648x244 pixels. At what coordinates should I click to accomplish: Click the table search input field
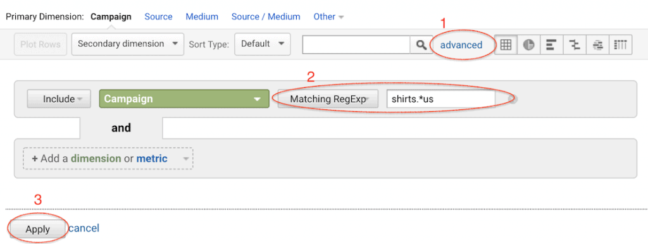pyautogui.click(x=356, y=45)
